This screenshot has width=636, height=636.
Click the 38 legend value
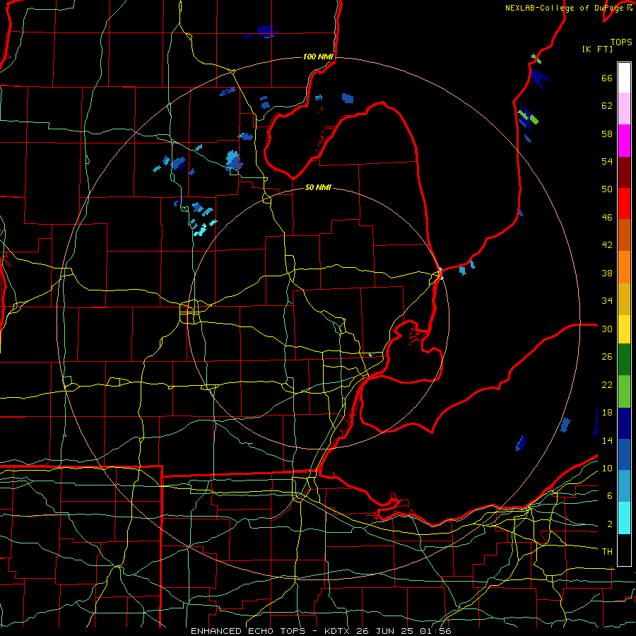(x=607, y=273)
